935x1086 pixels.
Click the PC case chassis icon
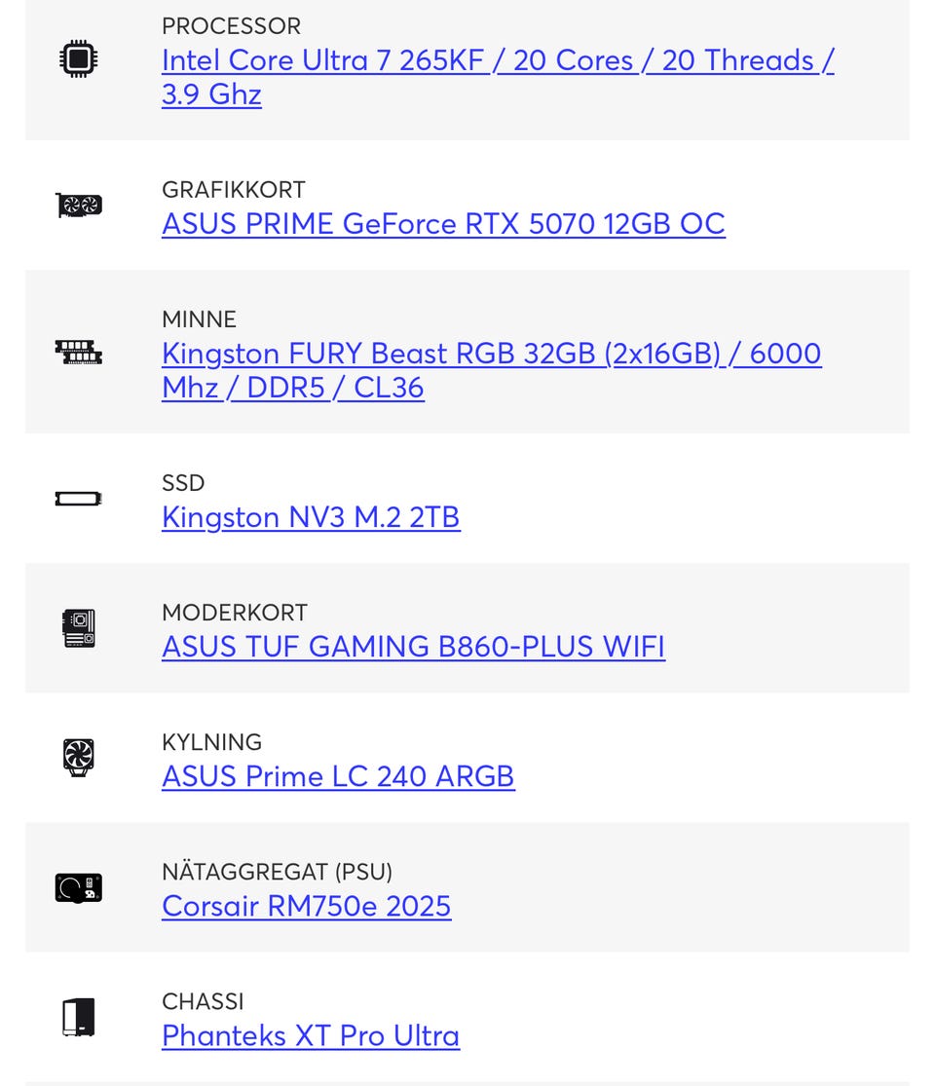pos(78,1018)
